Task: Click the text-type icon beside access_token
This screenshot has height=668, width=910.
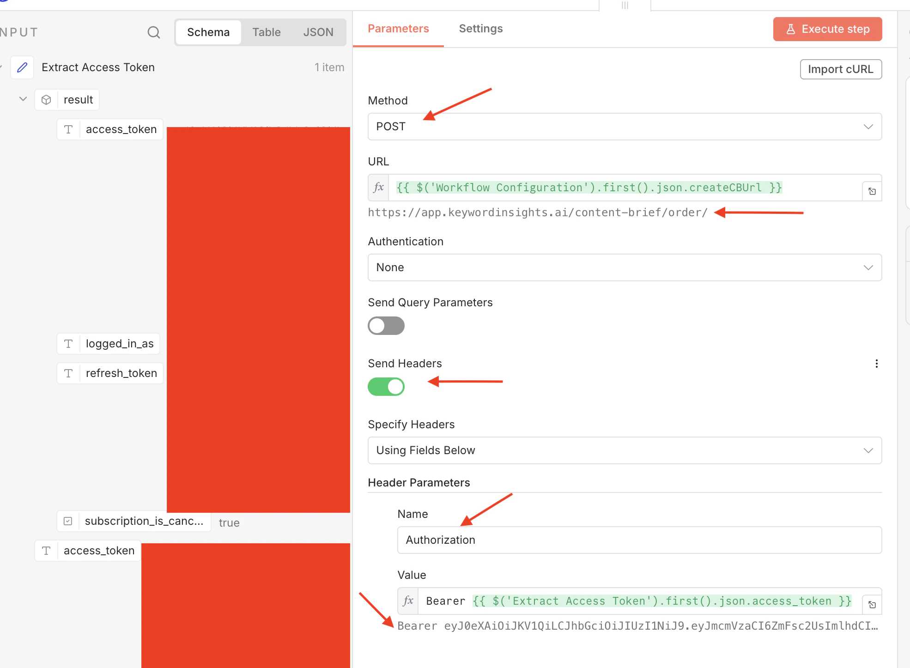Action: 68,129
